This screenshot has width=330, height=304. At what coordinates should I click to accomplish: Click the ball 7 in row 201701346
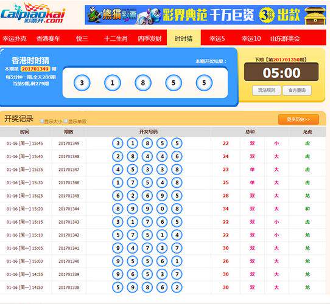pos(133,182)
